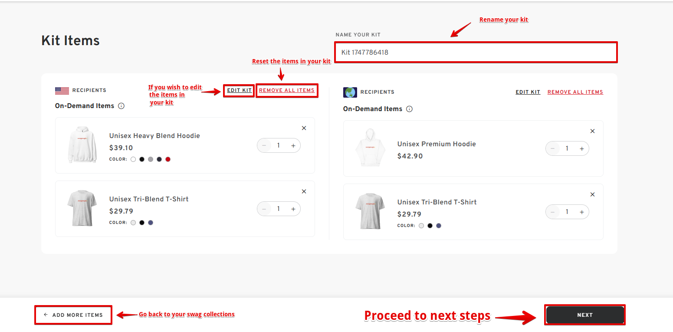
Task: Click the globe recipients icon
Action: [x=350, y=92]
